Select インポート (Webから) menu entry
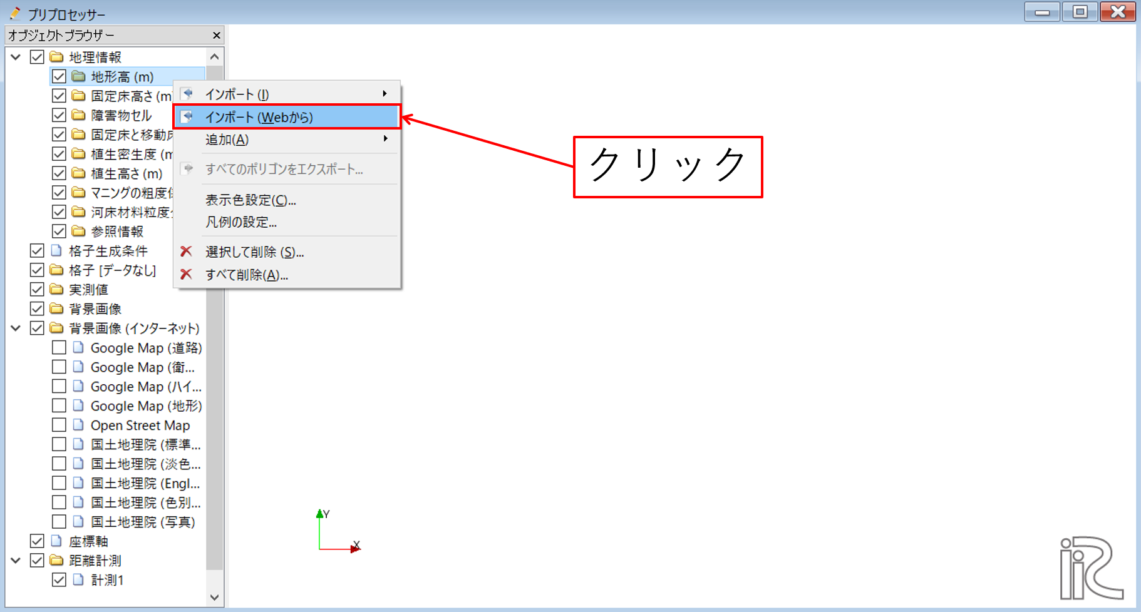Viewport: 1141px width, 612px height. 287,117
